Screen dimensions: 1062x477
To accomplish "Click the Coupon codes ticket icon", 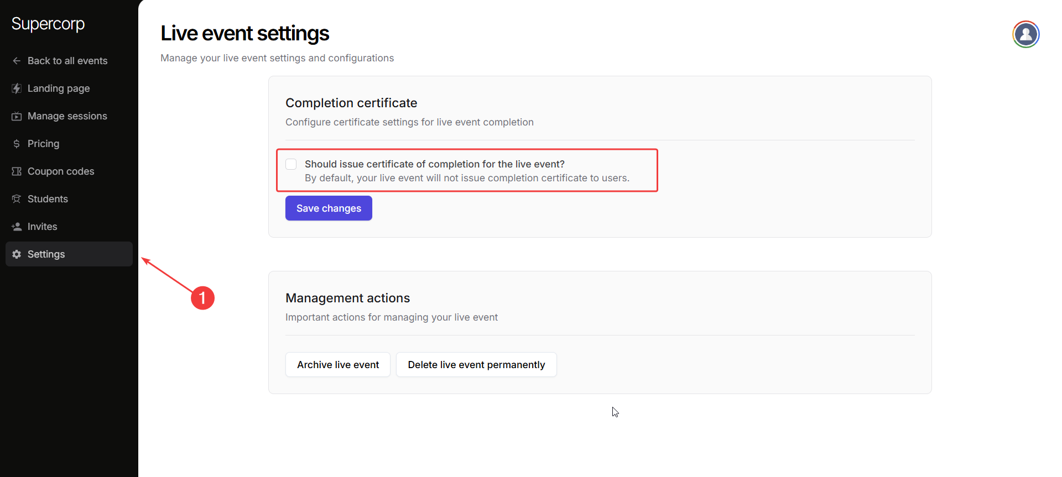I will pos(17,171).
